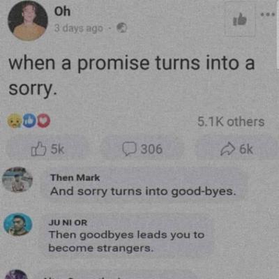The height and width of the screenshot is (279, 279).
Task: Like the post using 5k button
Action: (47, 149)
